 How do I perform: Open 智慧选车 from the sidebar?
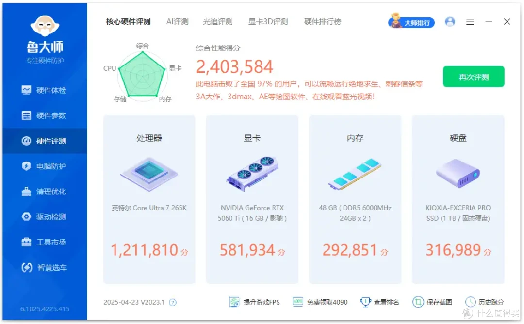pyautogui.click(x=45, y=268)
